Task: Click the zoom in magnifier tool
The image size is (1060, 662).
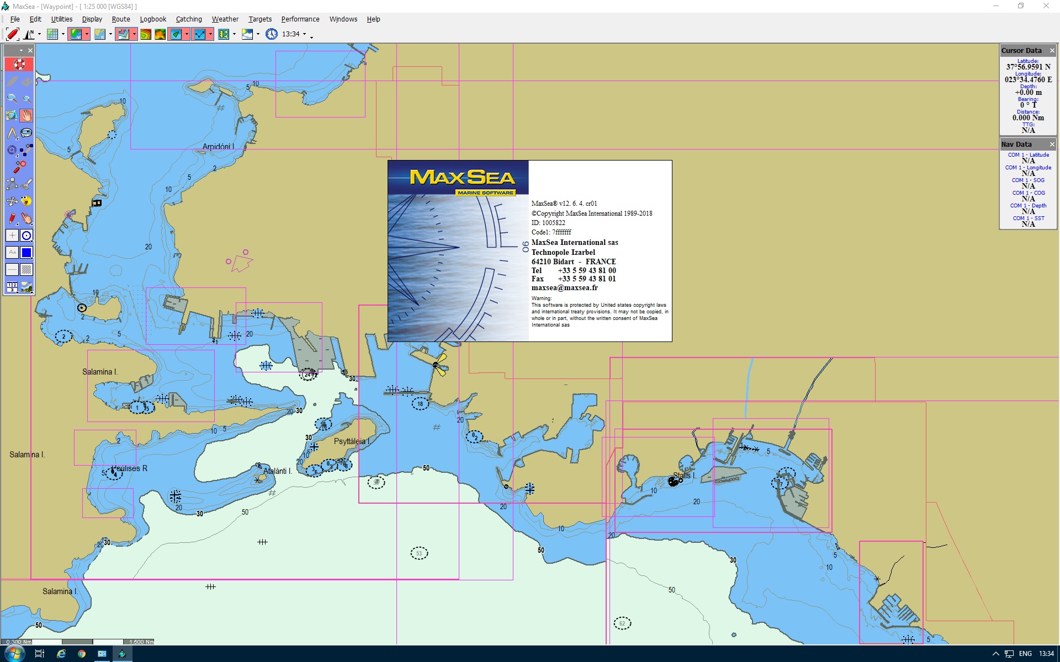Action: [12, 99]
